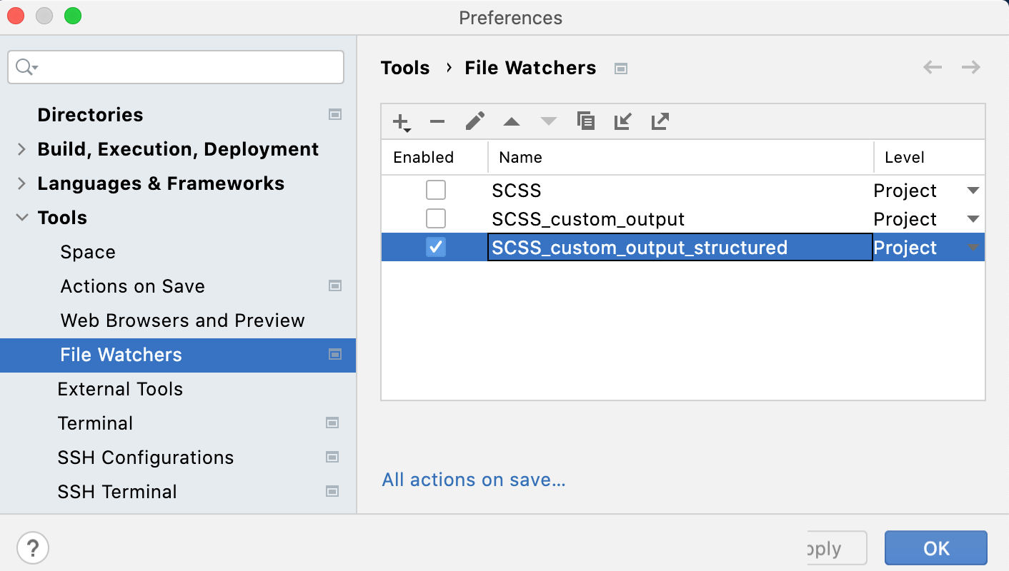Click inside the settings search field
Image resolution: width=1009 pixels, height=571 pixels.
point(175,66)
